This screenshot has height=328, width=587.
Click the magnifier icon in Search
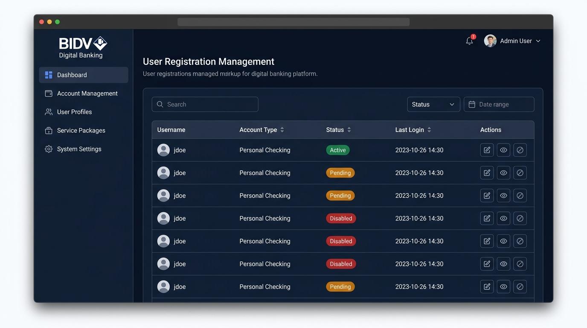(x=160, y=104)
